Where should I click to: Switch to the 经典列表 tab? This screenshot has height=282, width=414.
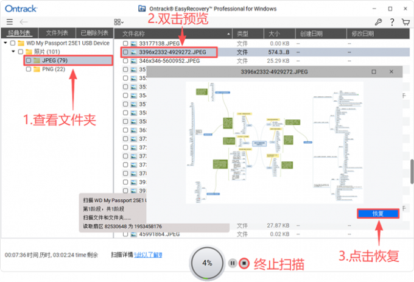[19, 33]
